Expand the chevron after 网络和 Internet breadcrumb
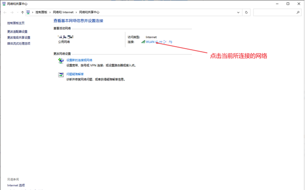Viewport: 306px width, 190px height. pos(76,12)
